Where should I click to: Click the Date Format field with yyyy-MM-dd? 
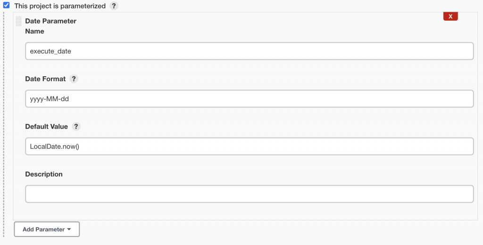point(249,98)
